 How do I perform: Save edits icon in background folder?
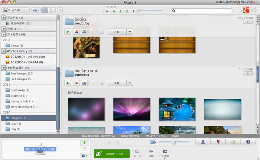[102, 83]
